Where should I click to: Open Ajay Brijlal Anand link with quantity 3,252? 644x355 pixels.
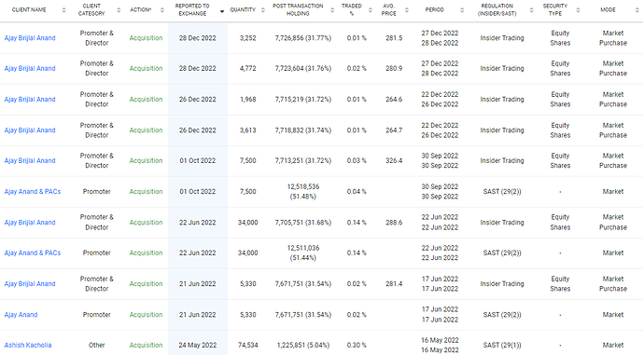click(30, 38)
